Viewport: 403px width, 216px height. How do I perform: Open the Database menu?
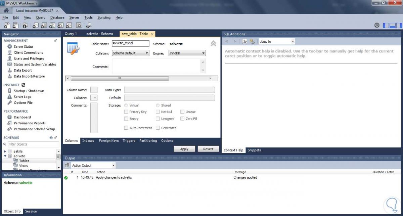[57, 17]
